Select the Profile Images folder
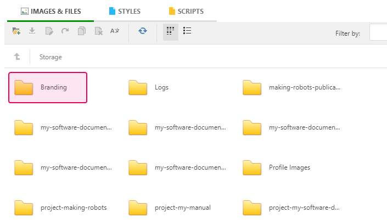Viewport: 387px width, 224px height. (x=276, y=167)
